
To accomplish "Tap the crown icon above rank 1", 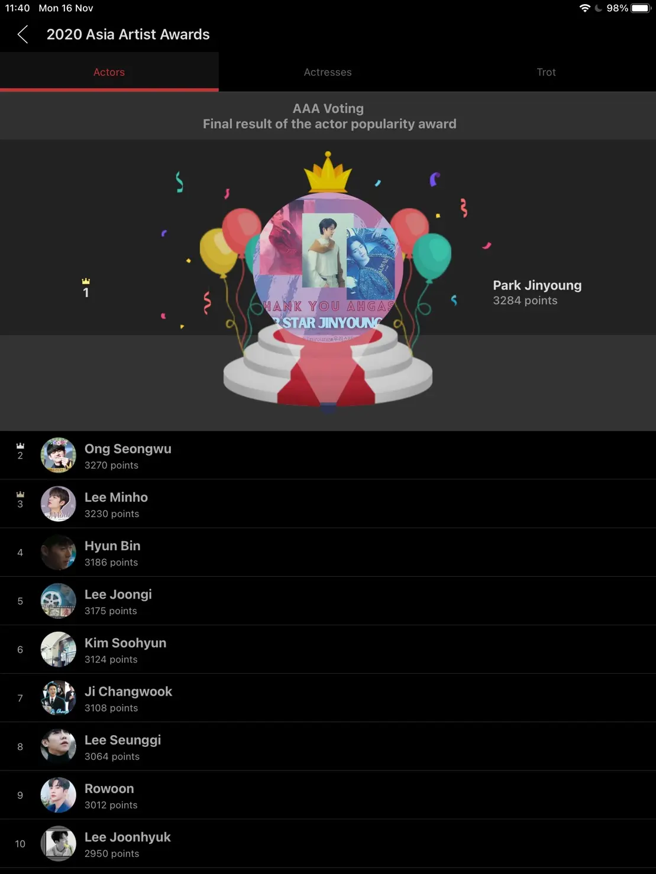I will click(x=86, y=281).
